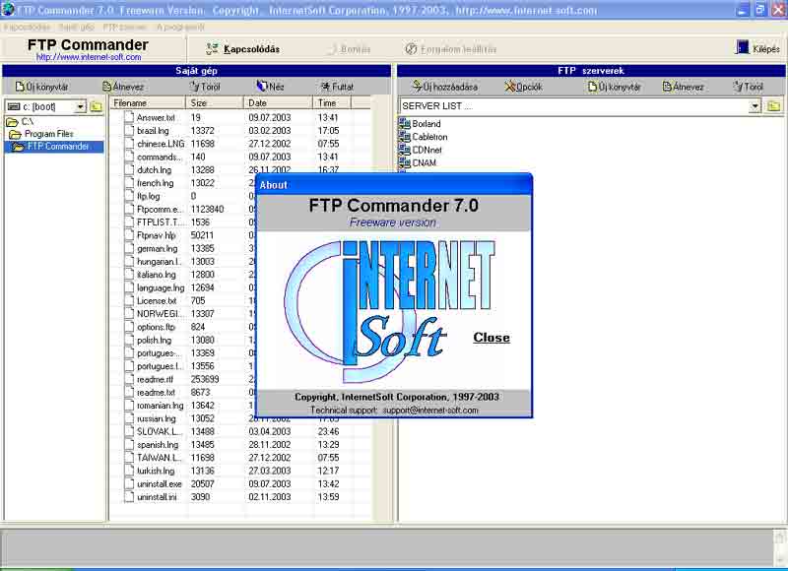
Task: Select the C:\ folder in the tree
Action: (20, 121)
